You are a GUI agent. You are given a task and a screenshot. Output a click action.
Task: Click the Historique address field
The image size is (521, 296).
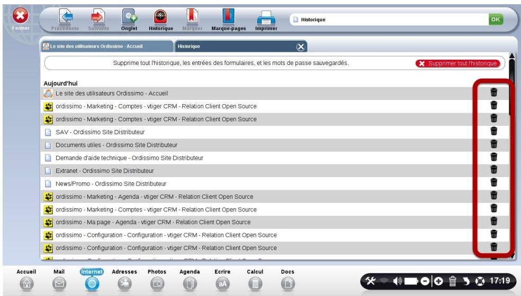pyautogui.click(x=389, y=20)
